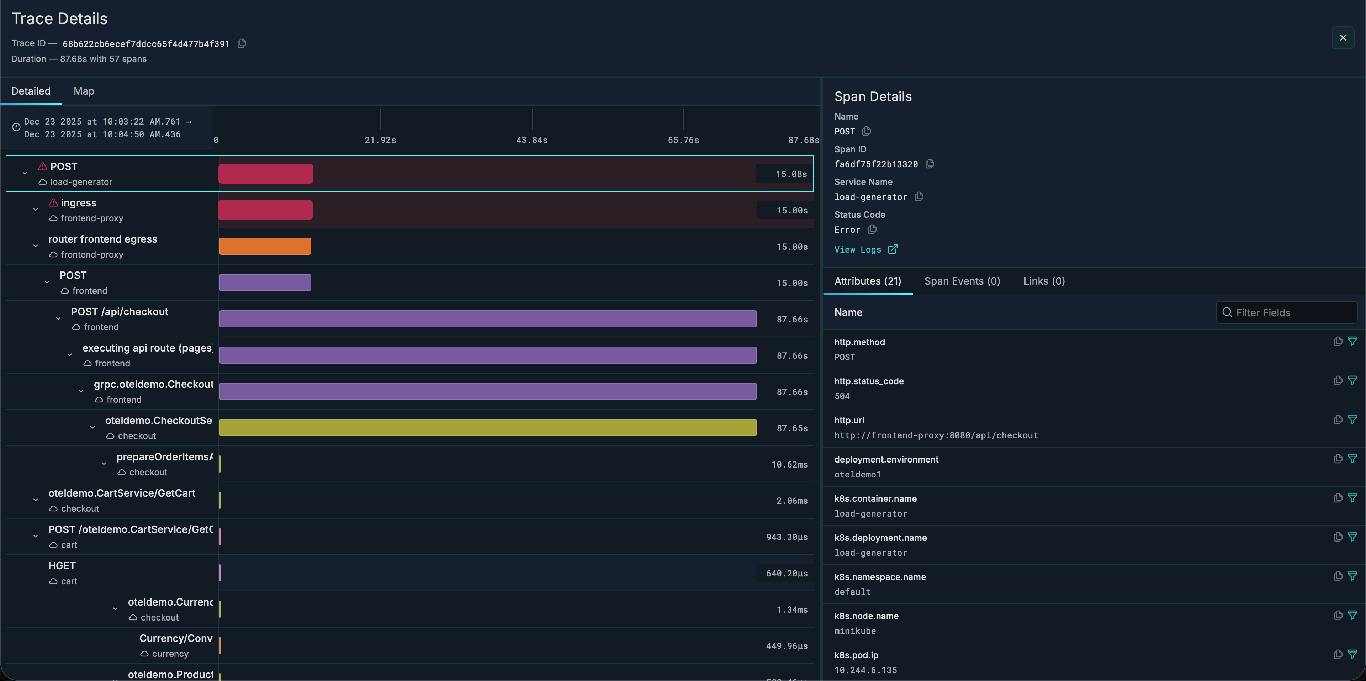
Task: Collapse the ingress span chevron
Action: (x=36, y=210)
